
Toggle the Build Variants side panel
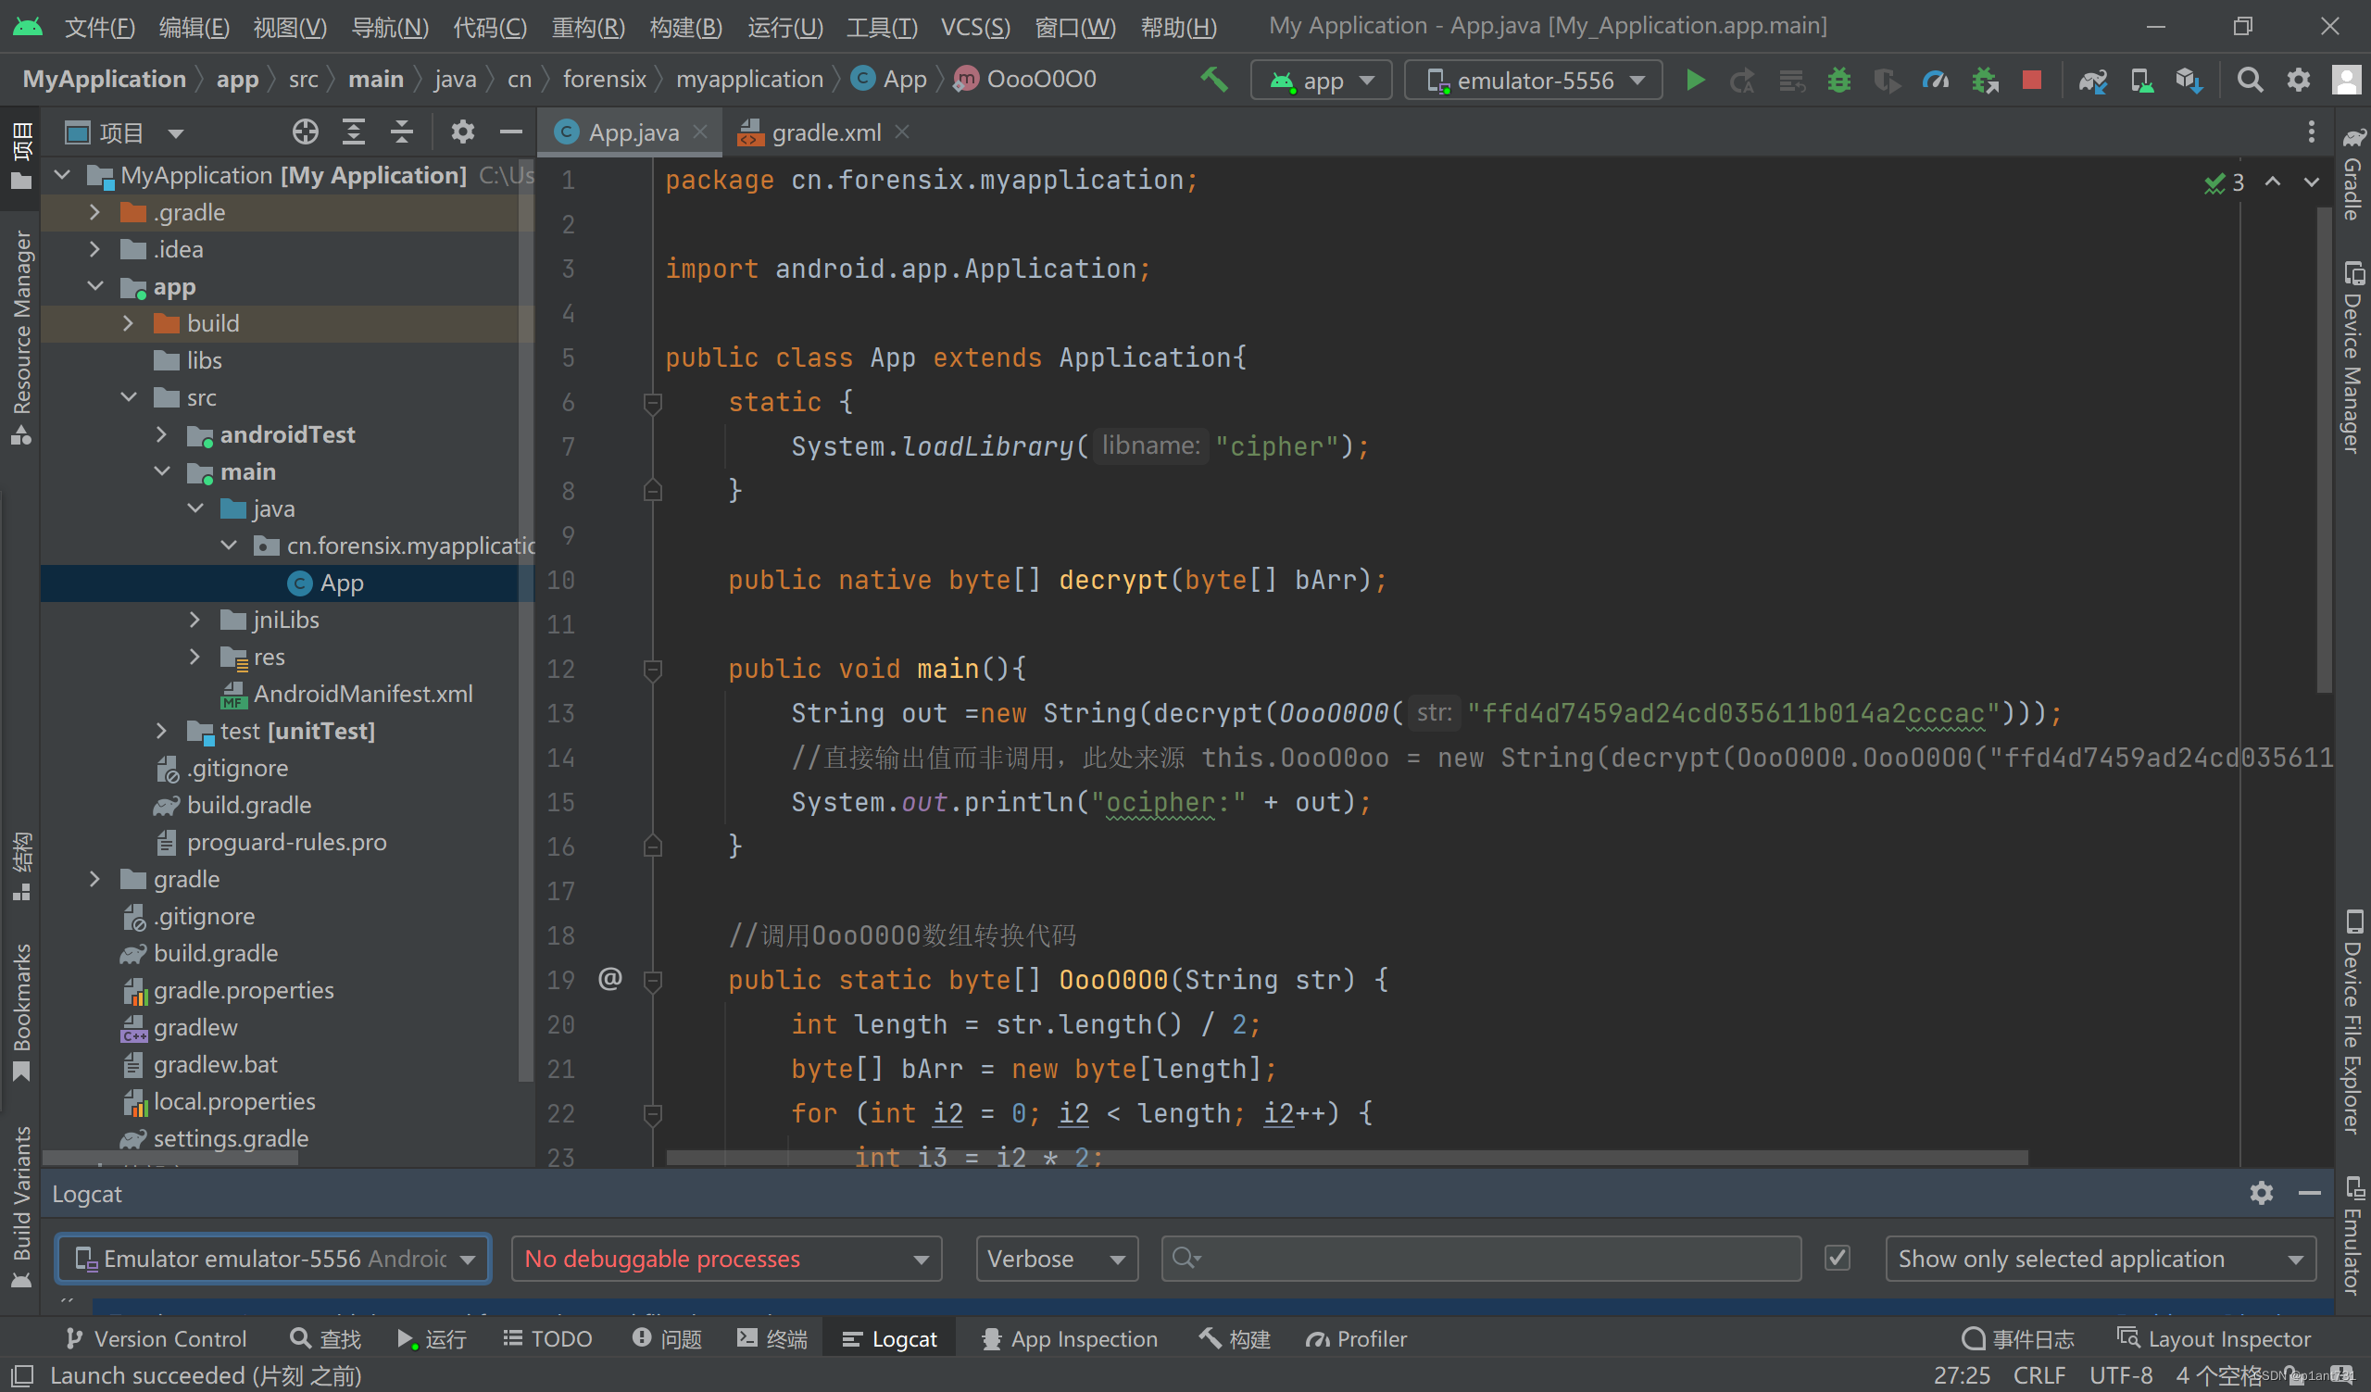(x=20, y=1207)
